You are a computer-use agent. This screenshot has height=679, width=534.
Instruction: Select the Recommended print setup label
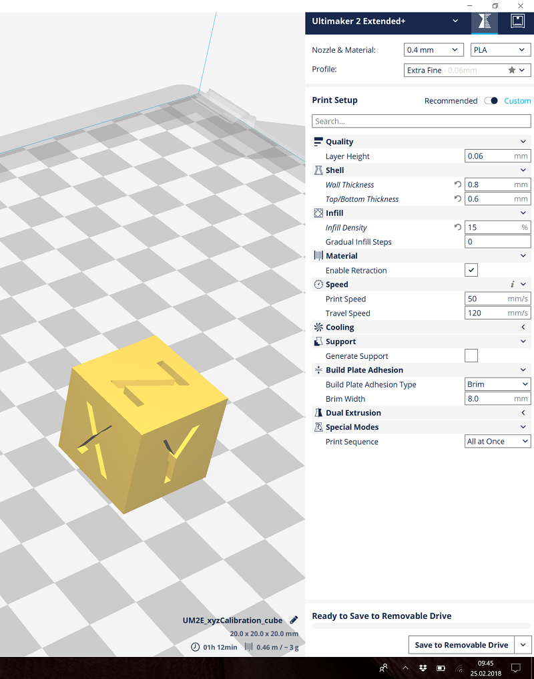451,100
